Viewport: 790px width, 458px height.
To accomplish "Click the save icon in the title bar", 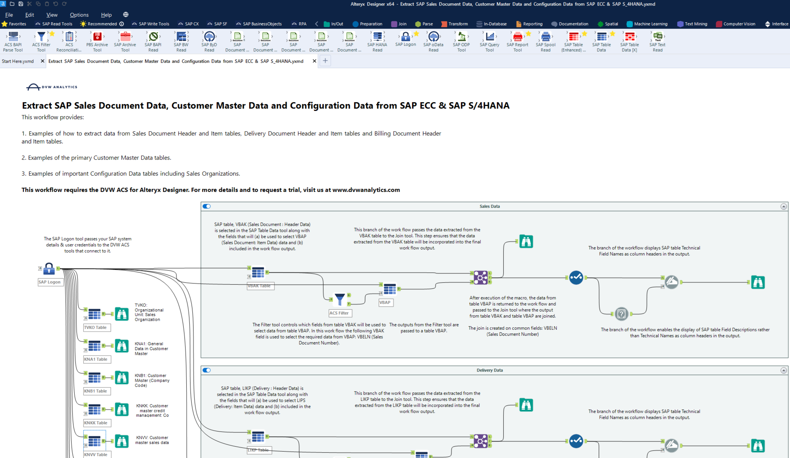I will 21,4.
